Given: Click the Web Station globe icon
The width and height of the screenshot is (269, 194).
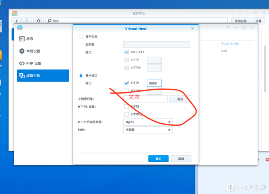Looking at the screenshot, I should pyautogui.click(x=20, y=27).
